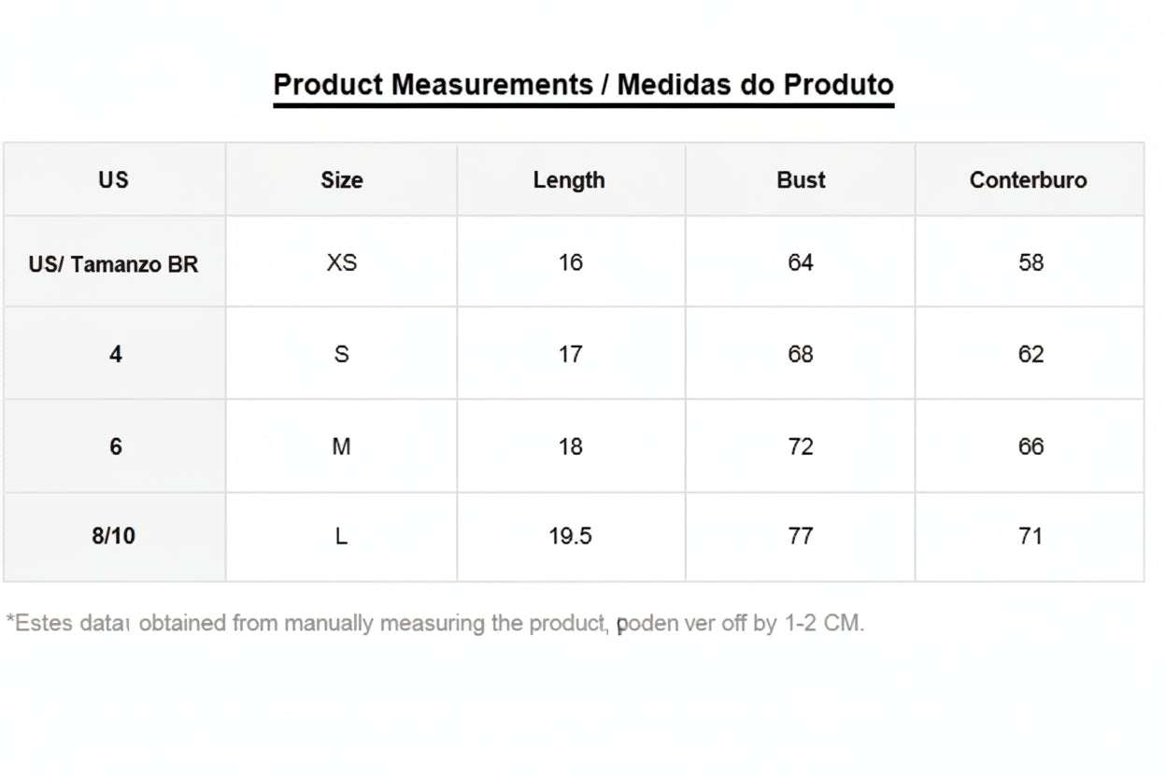Screen dimensions: 1166x777
Task: Click the Conterburo column header
Action: pos(1028,180)
